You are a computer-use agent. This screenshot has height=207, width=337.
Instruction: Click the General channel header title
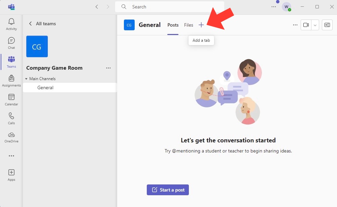tap(149, 25)
